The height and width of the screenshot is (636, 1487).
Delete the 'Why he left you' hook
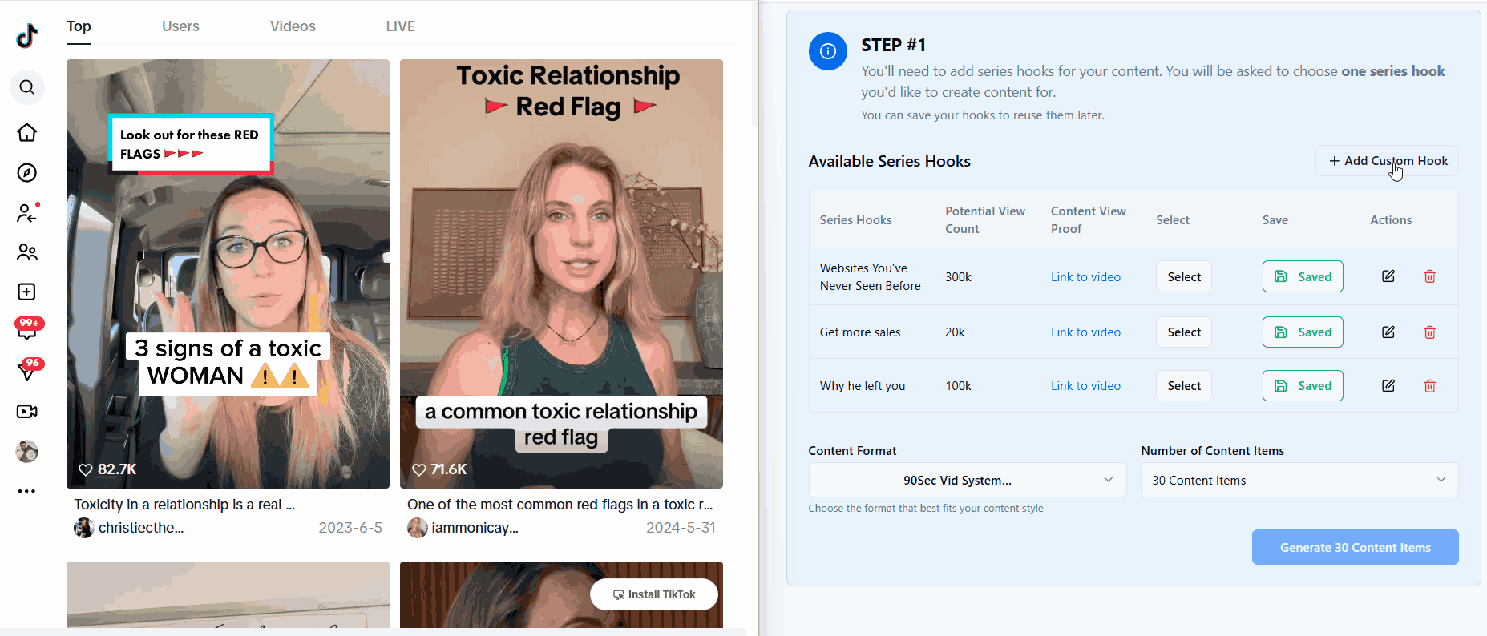click(x=1429, y=386)
